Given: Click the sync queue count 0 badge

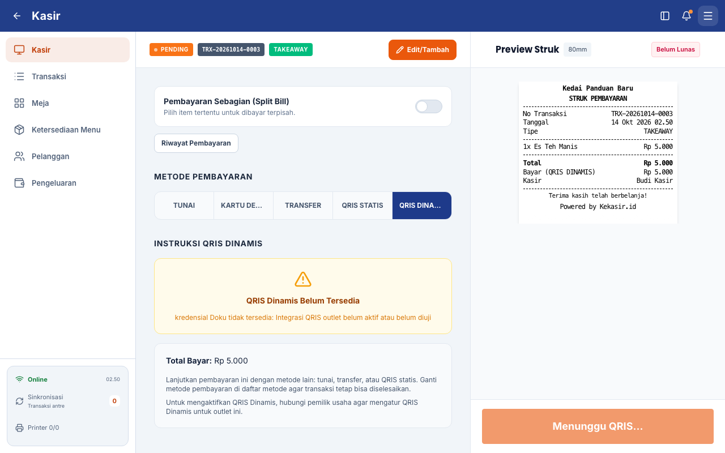Looking at the screenshot, I should pos(114,401).
